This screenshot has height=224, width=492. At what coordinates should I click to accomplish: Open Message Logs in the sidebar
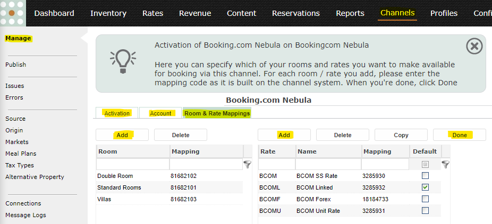pos(26,215)
